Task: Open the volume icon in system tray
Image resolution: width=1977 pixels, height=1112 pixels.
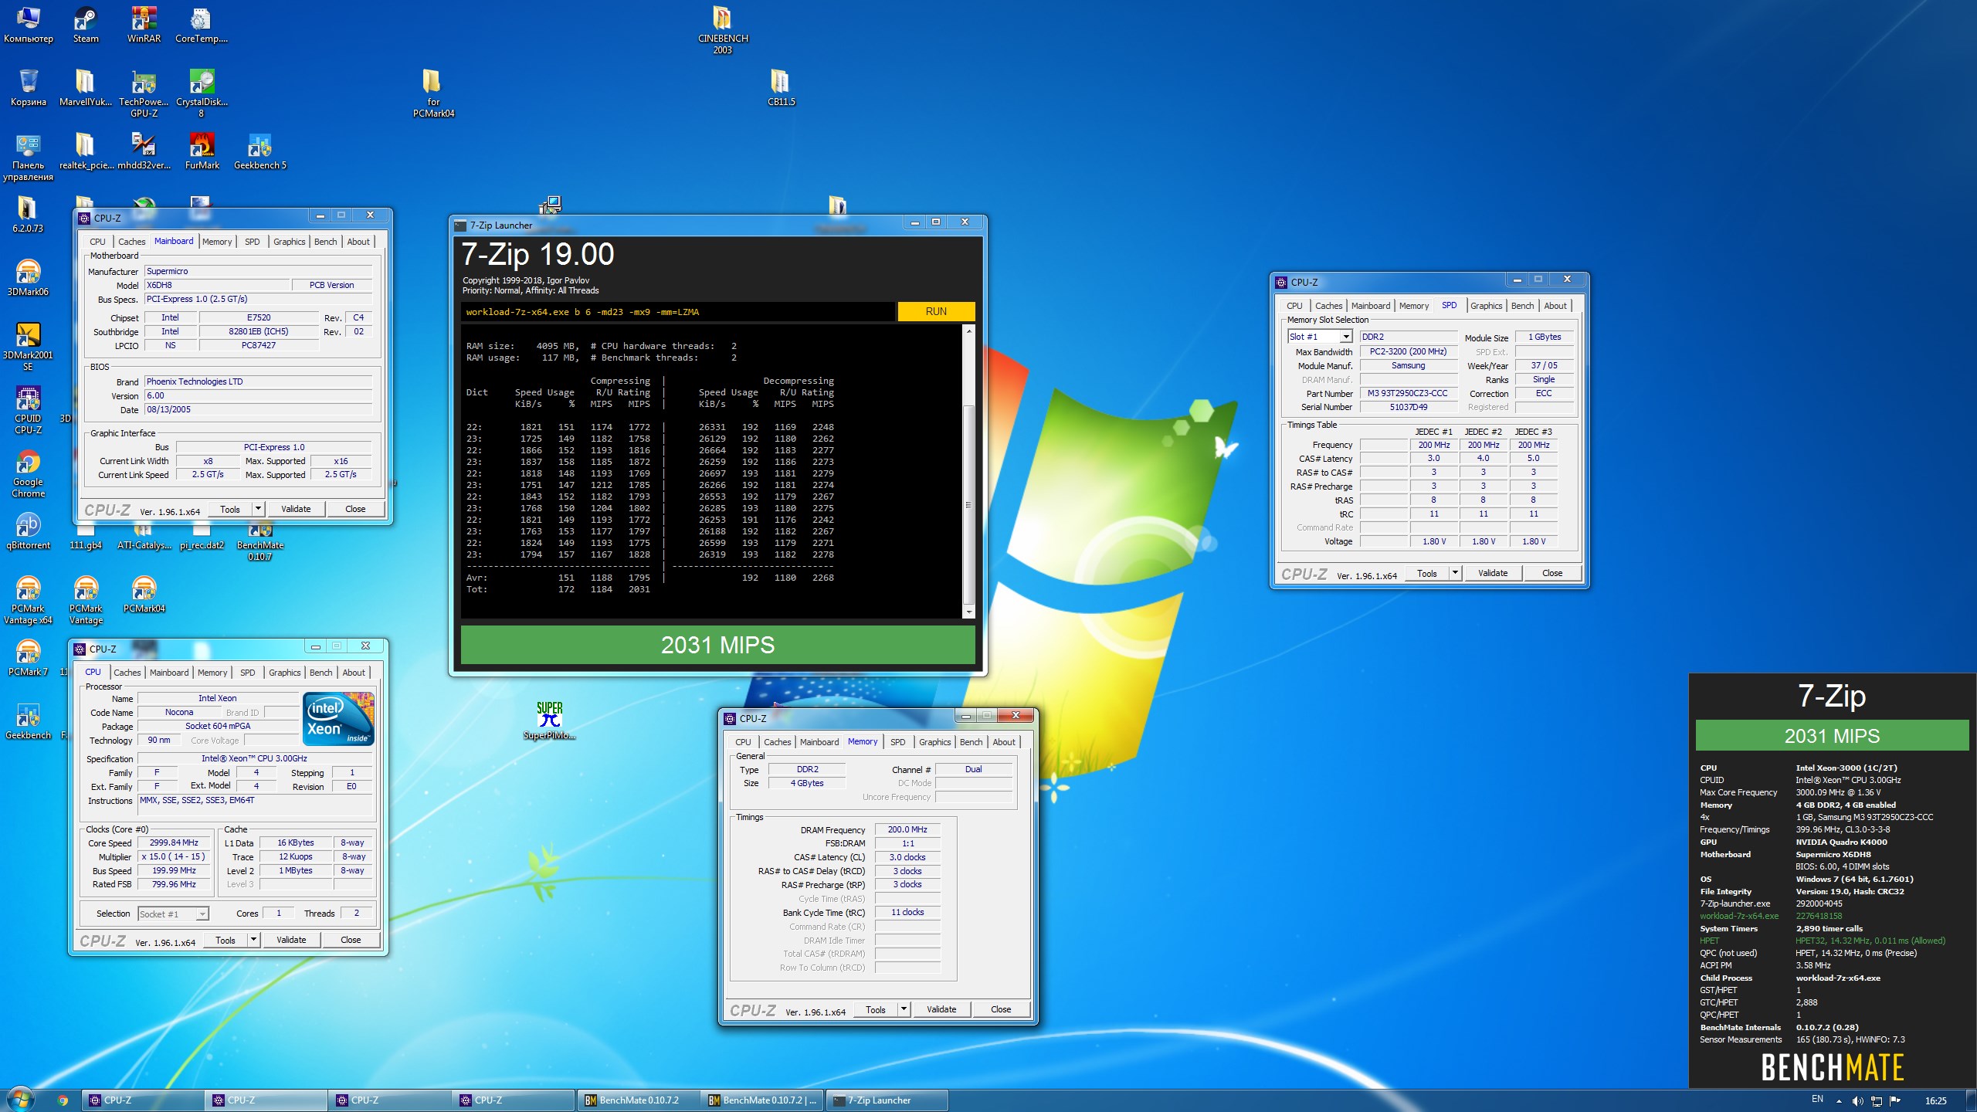Action: click(1857, 1100)
